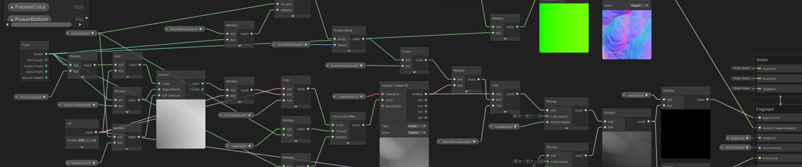The image size is (802, 167).
Task: Click the Object Space label for Position(3)
Action: [741, 68]
